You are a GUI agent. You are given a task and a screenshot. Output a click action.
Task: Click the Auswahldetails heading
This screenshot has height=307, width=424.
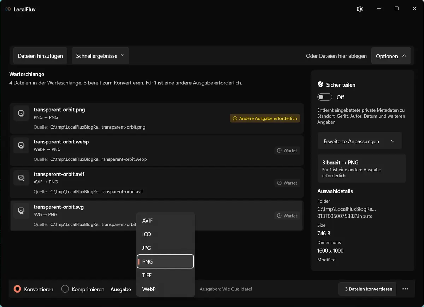[x=335, y=191]
